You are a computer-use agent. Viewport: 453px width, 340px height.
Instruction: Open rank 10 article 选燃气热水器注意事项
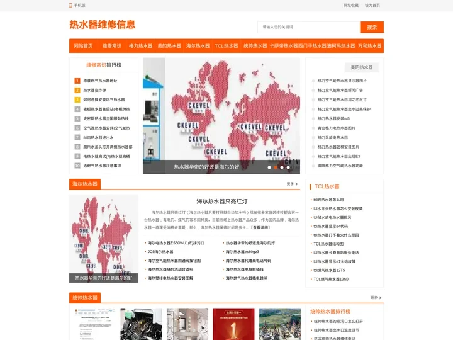(103, 166)
